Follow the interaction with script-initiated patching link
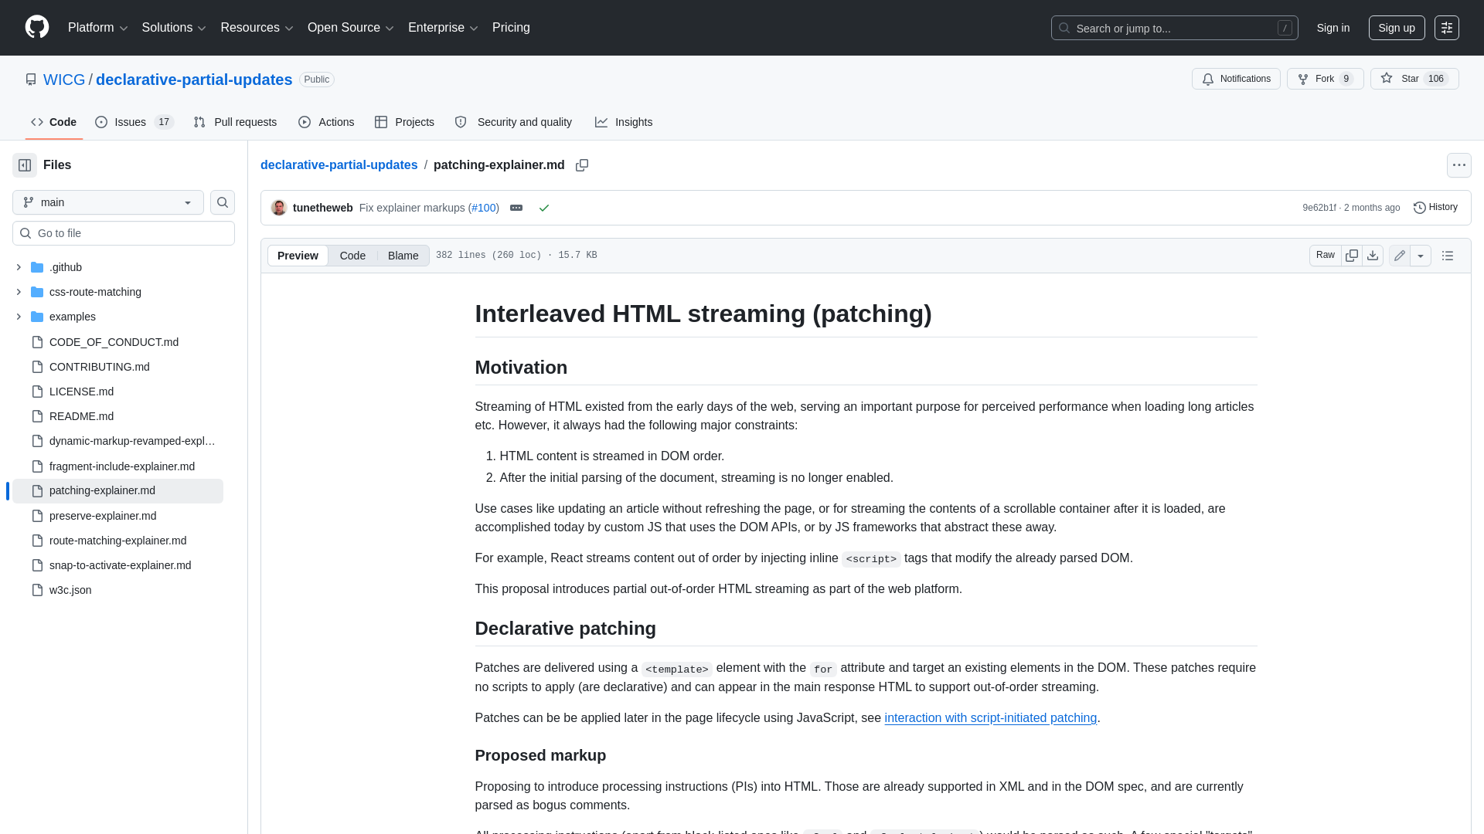 pos(991,718)
